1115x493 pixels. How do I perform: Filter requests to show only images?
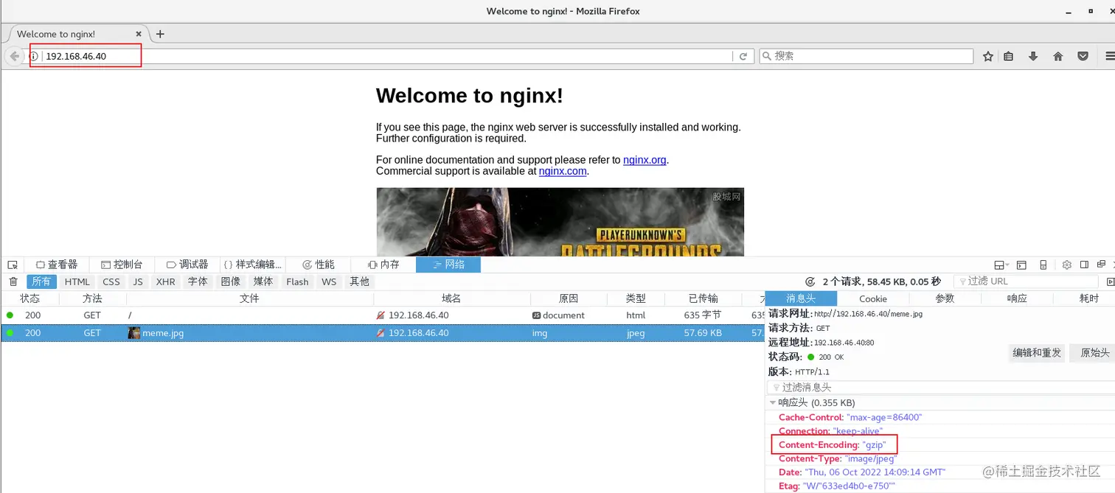tap(230, 281)
